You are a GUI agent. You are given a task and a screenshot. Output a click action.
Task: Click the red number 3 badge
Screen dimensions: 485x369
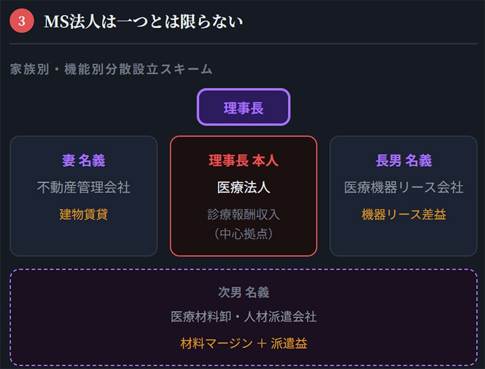pos(22,21)
